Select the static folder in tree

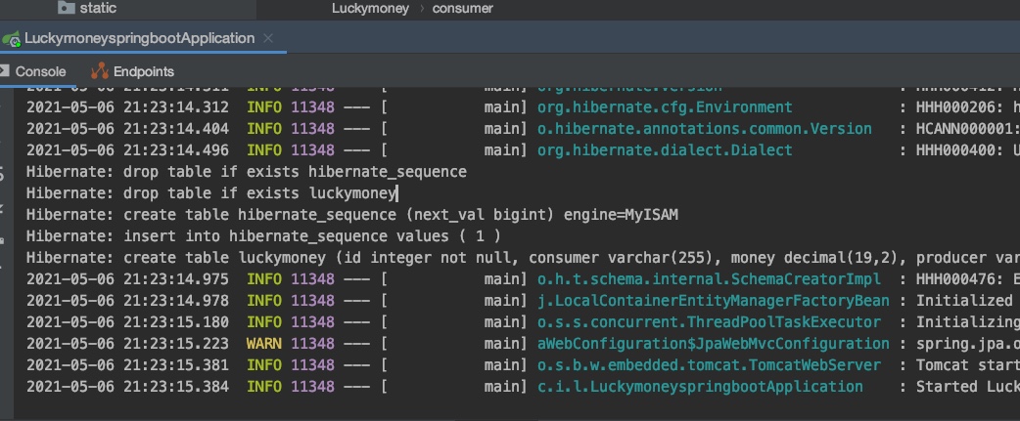coord(98,8)
